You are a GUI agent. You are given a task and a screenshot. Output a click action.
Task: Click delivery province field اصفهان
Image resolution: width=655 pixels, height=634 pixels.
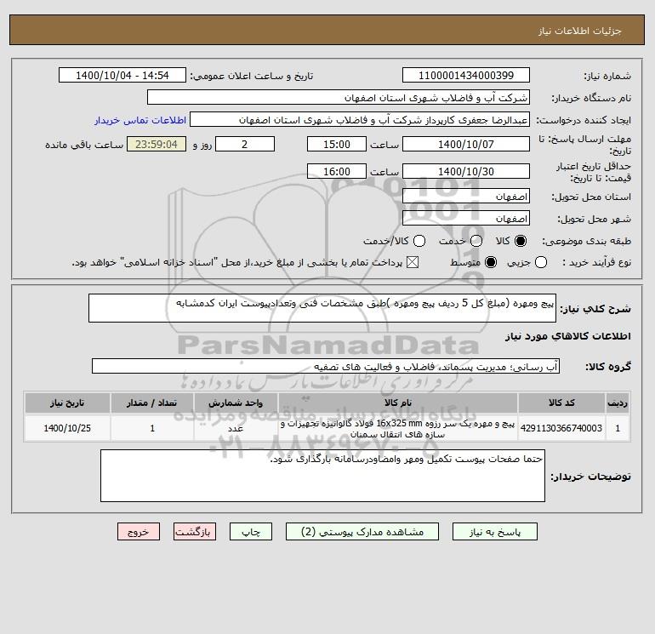tap(466, 196)
